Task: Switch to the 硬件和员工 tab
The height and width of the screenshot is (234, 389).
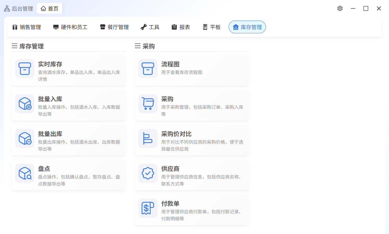Action: coord(70,27)
